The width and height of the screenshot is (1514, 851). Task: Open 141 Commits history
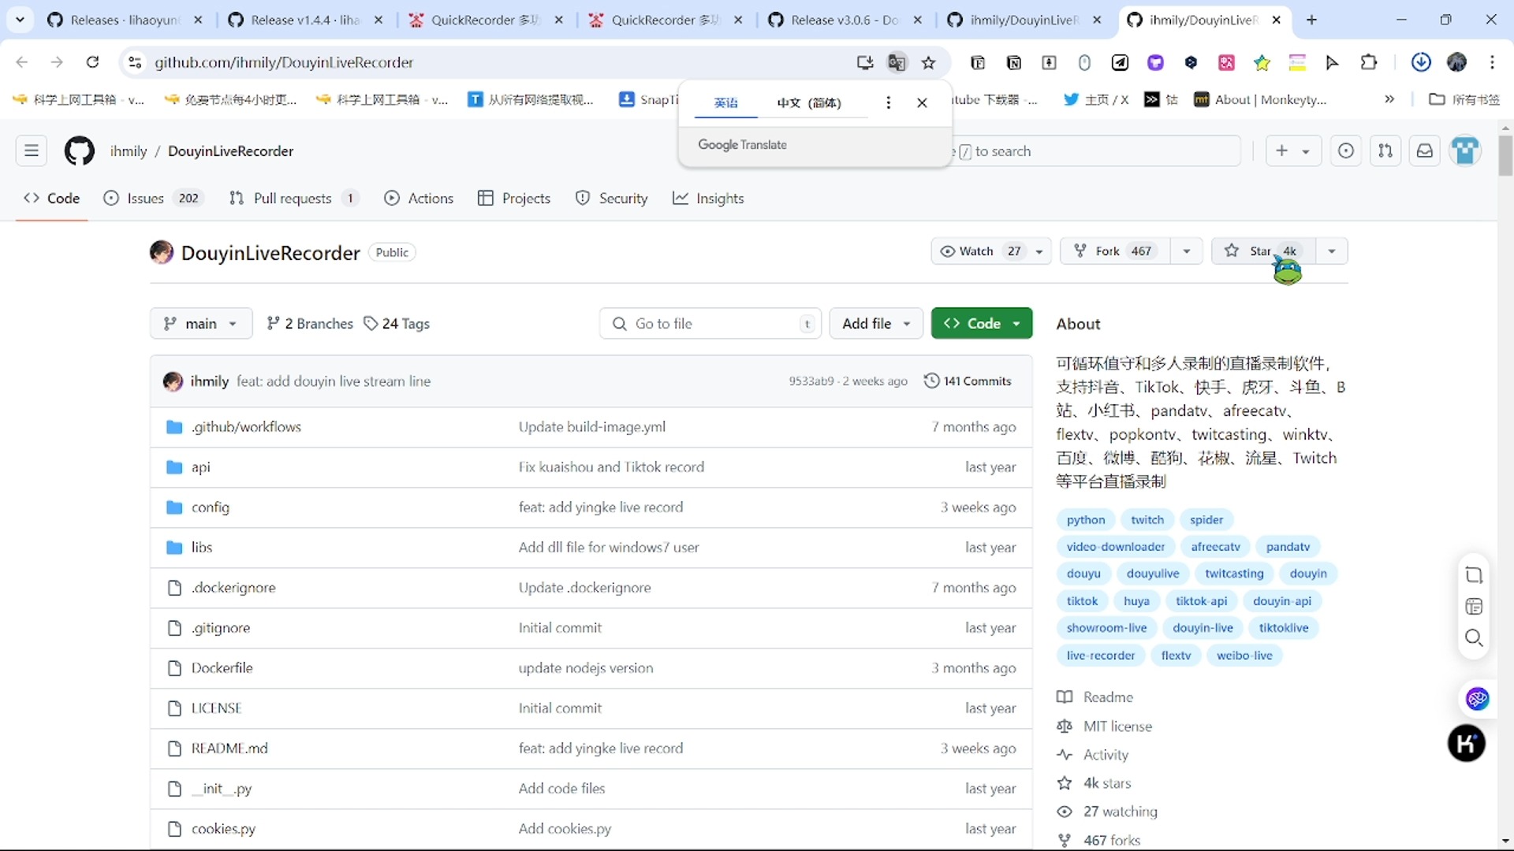[x=968, y=381]
